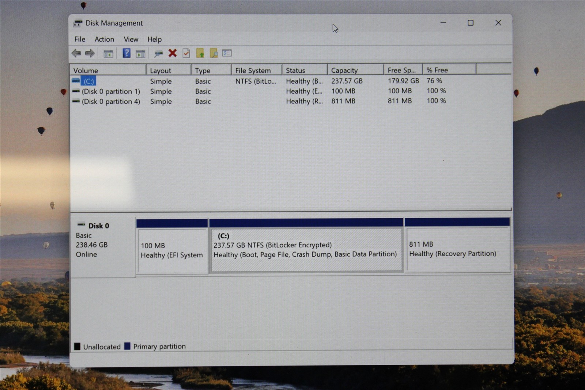This screenshot has width=585, height=390.
Task: Click the Disk Management title bar icon
Action: coord(78,23)
